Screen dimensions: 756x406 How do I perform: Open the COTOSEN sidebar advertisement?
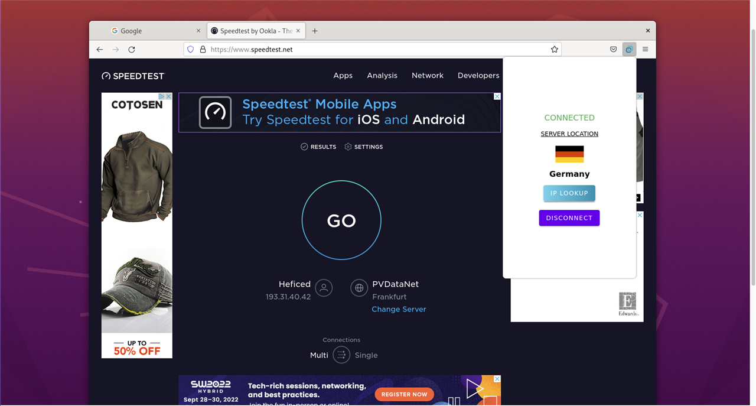[x=137, y=225]
